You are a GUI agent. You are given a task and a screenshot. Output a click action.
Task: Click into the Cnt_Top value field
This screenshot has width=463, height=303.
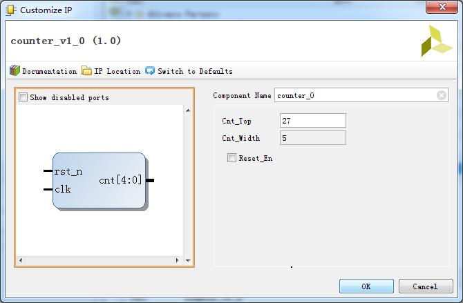[313, 121]
